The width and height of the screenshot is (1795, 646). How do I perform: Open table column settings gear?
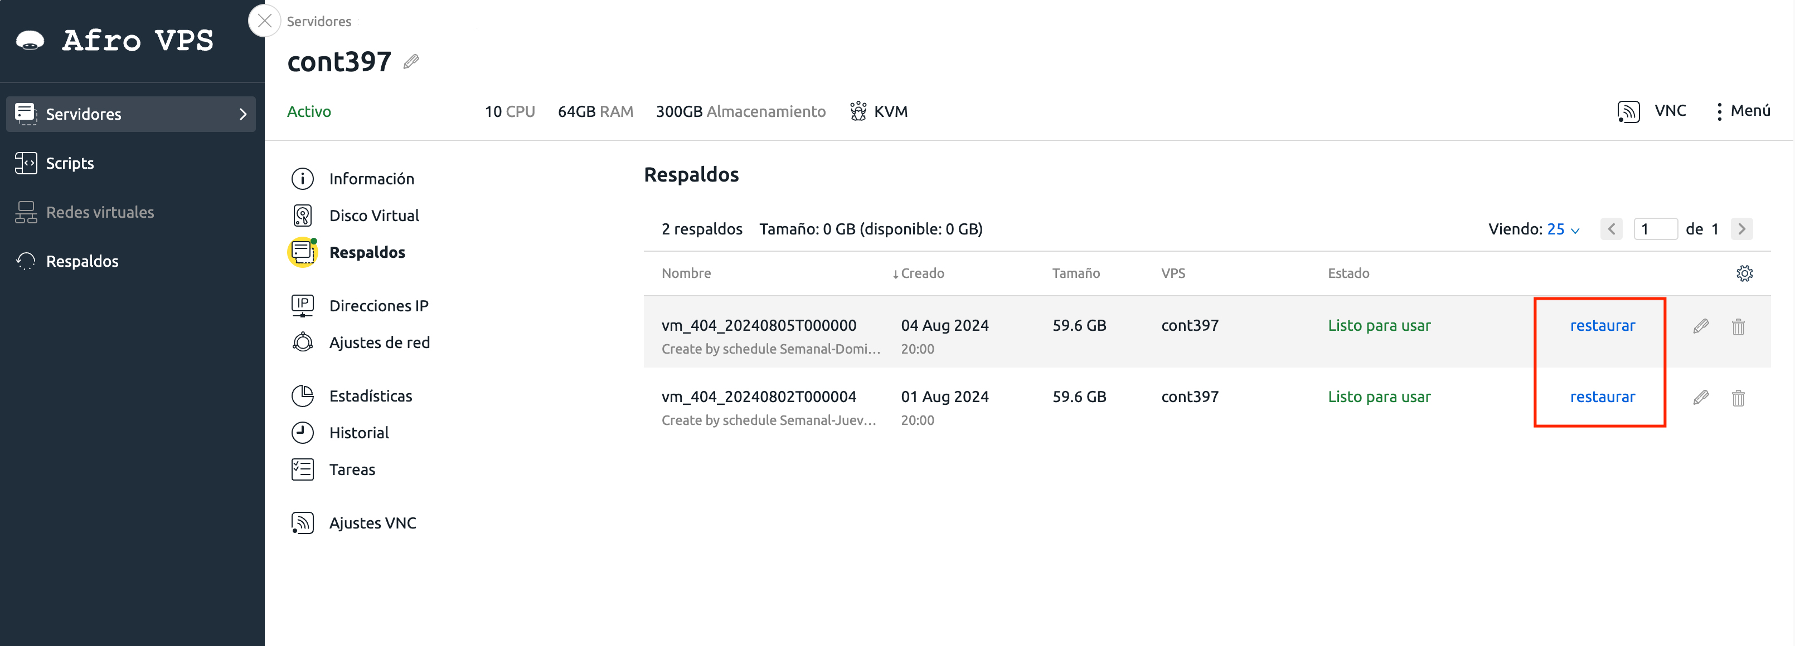(x=1745, y=273)
